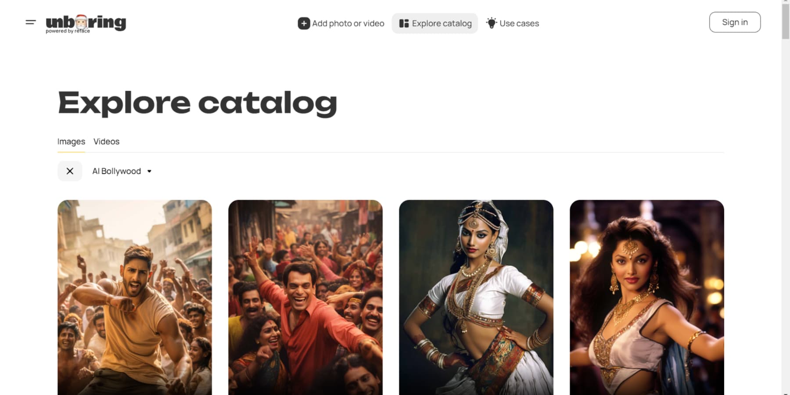Select the dancing man in tan shirt image
Viewport: 790px width, 395px height.
(135, 298)
